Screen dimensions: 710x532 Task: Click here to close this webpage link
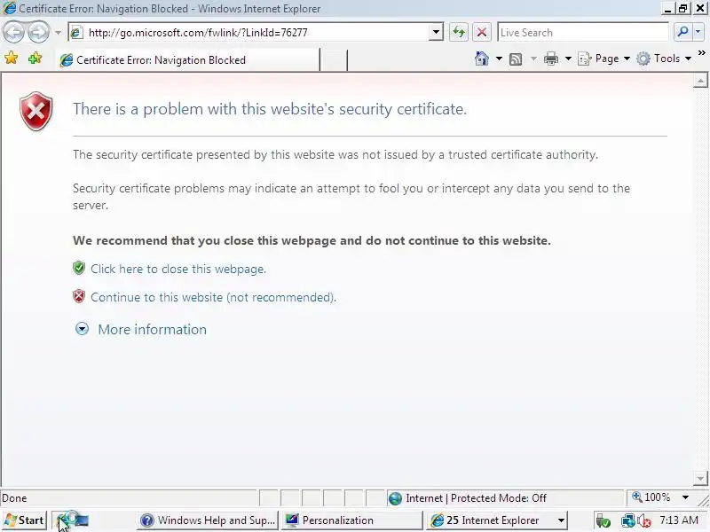178,269
